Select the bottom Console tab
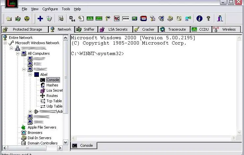Image resolution: width=244 pixels, height=155 pixels. 84,145
